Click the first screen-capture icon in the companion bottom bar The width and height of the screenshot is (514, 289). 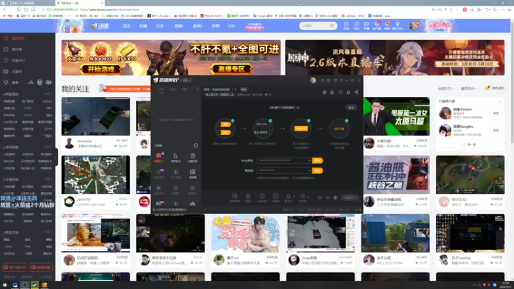pyautogui.click(x=235, y=197)
